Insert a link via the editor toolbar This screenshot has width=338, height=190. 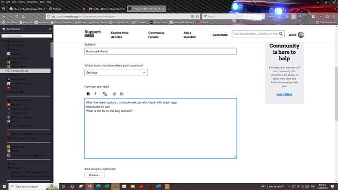point(105,94)
